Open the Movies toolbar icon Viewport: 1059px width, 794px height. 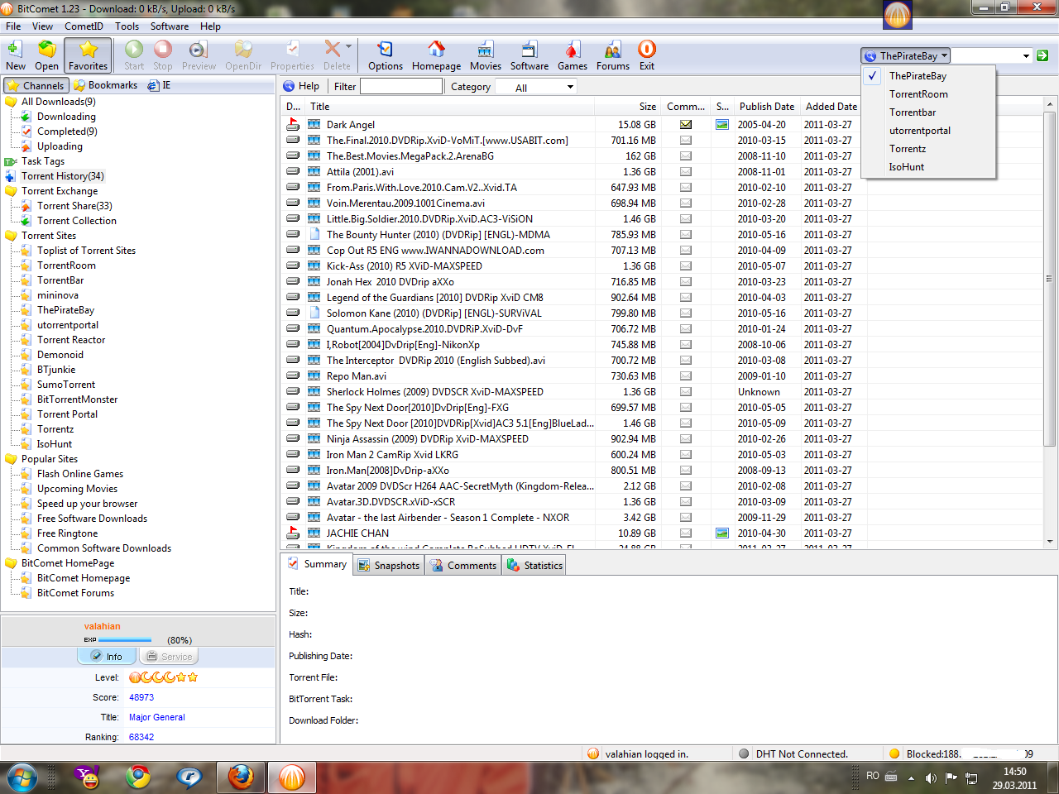pos(485,55)
